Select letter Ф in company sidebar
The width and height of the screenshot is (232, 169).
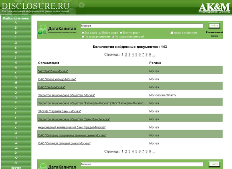point(16,123)
